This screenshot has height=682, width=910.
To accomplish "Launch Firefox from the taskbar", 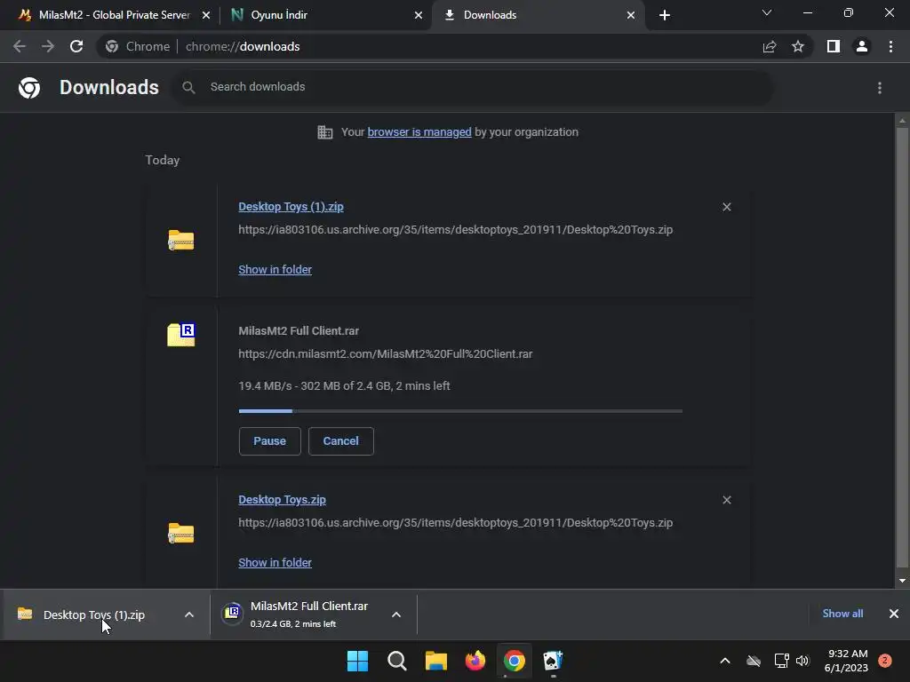I will point(475,661).
